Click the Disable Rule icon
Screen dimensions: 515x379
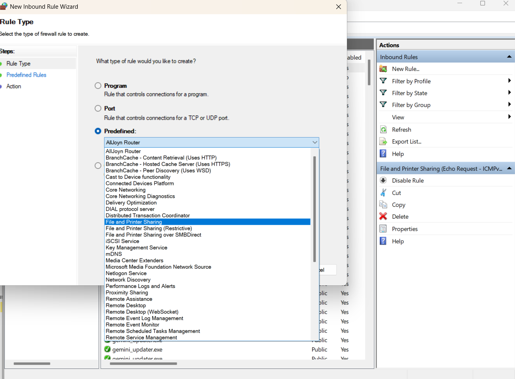point(383,181)
